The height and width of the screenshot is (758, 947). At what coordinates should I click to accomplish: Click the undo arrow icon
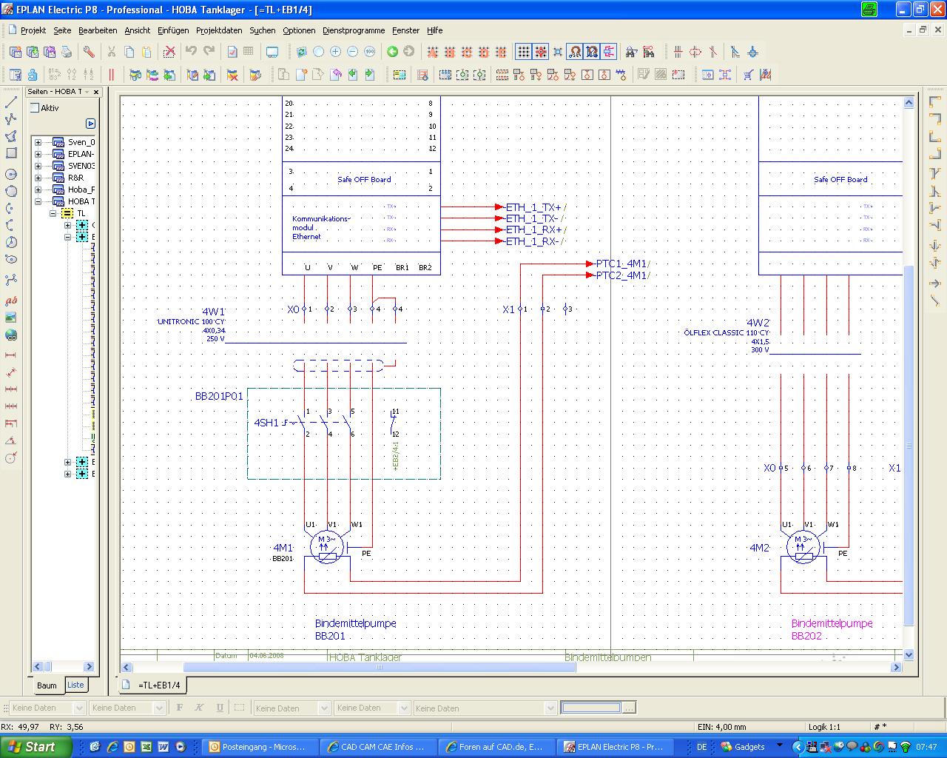pyautogui.click(x=192, y=52)
